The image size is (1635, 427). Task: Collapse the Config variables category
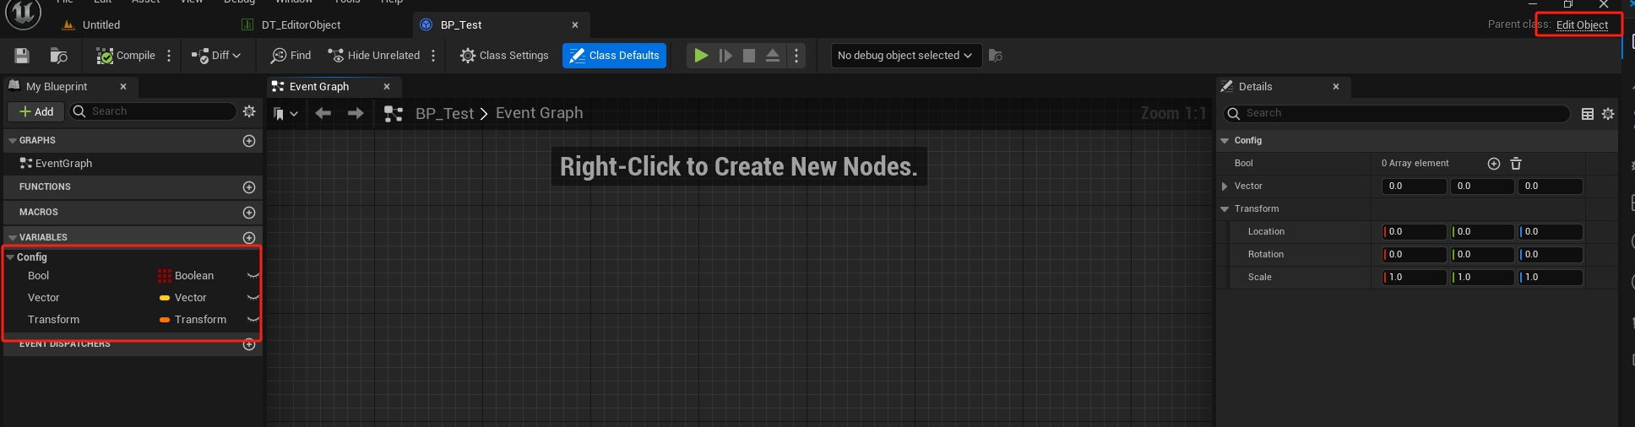click(x=11, y=257)
